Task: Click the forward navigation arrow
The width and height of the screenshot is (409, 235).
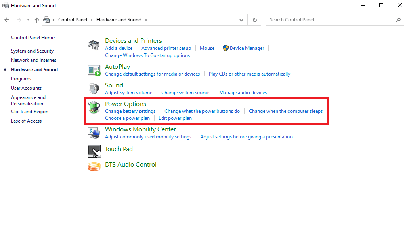Action: pyautogui.click(x=19, y=20)
